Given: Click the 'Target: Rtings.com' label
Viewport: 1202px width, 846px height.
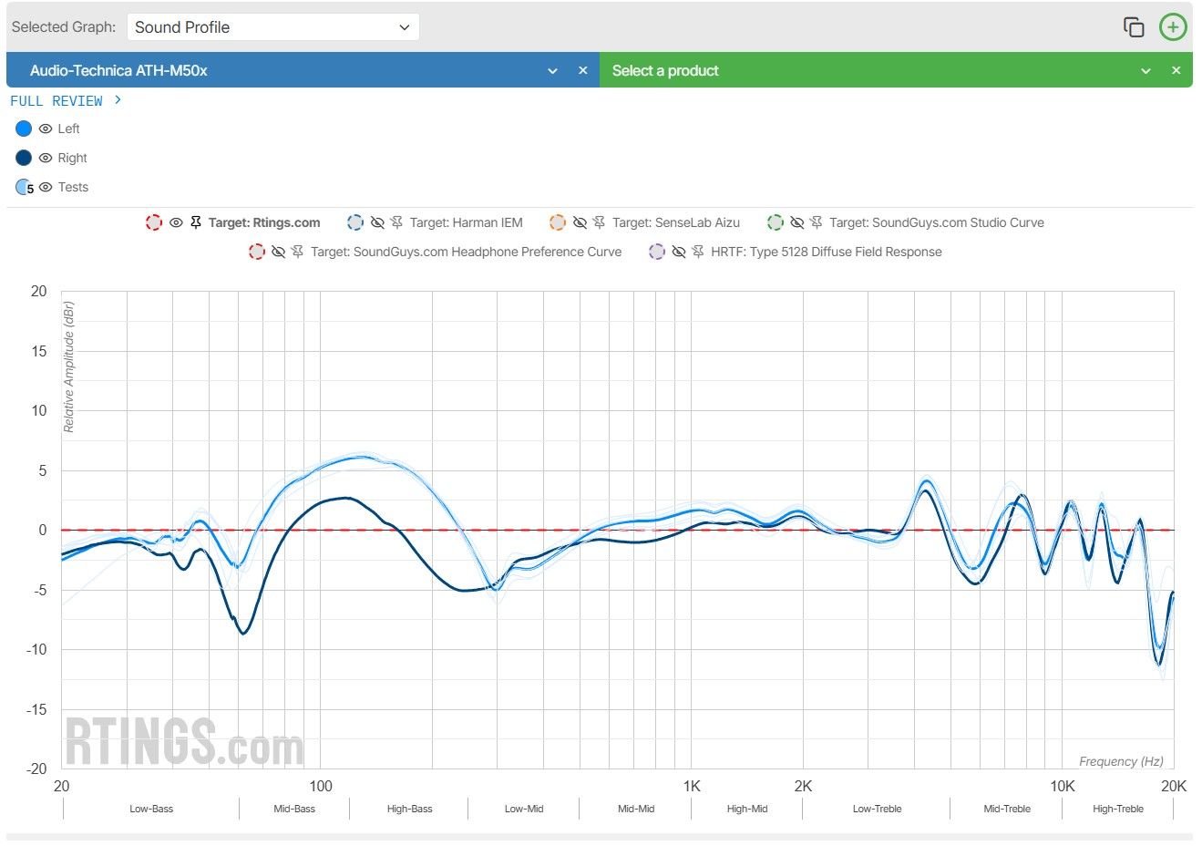Looking at the screenshot, I should click(264, 222).
